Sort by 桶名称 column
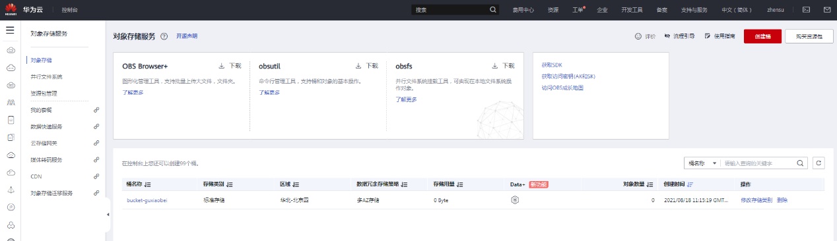Image resolution: width=837 pixels, height=241 pixels. point(148,184)
